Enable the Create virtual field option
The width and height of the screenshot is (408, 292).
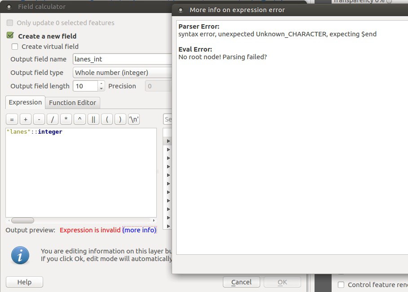[15, 47]
